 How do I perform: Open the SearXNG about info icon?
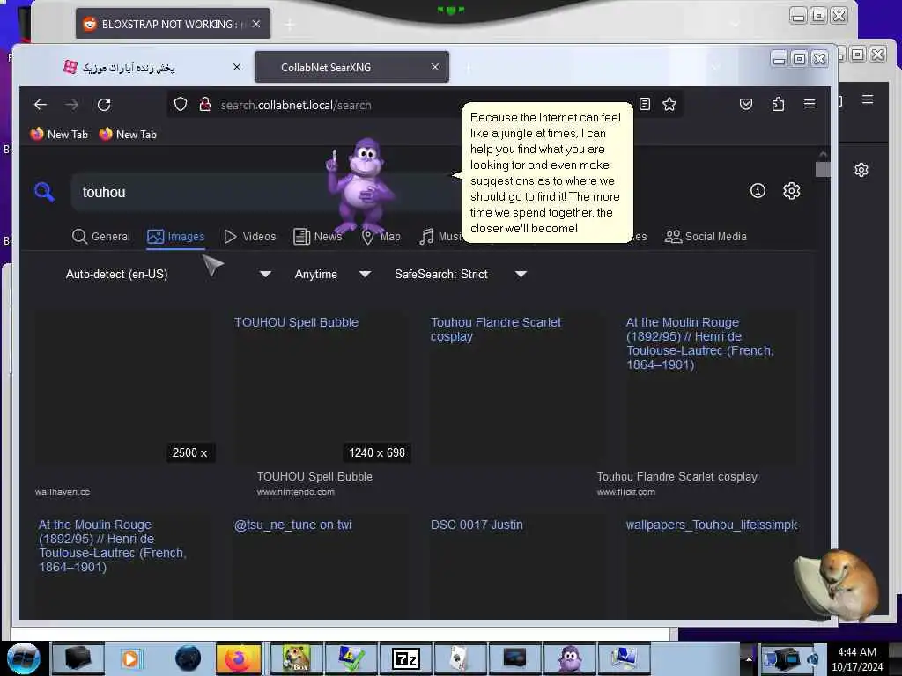758,191
